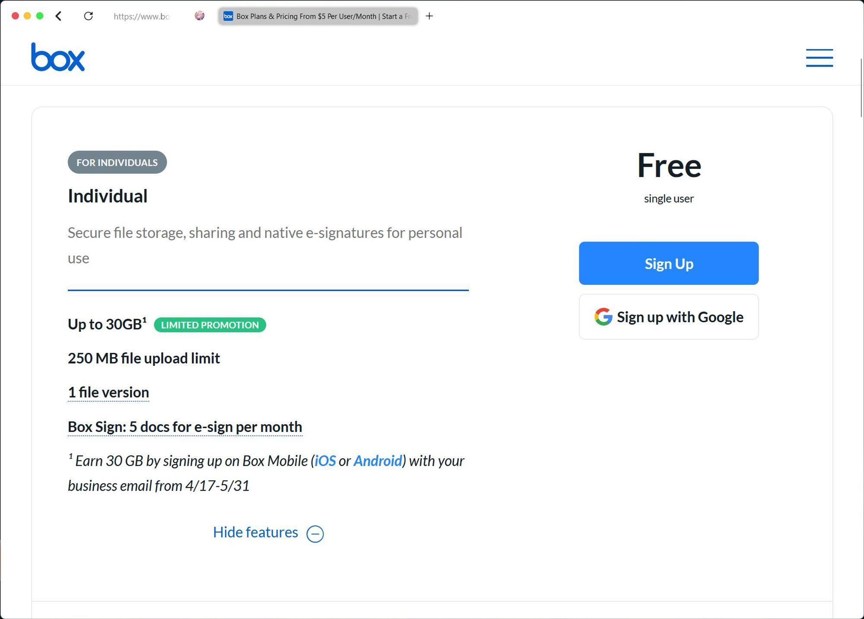This screenshot has height=619, width=864.
Task: Choose Sign up with Google
Action: [x=668, y=317]
